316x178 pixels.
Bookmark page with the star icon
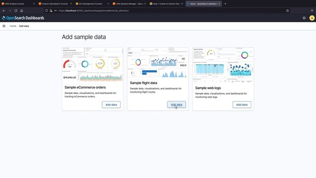(x=287, y=11)
